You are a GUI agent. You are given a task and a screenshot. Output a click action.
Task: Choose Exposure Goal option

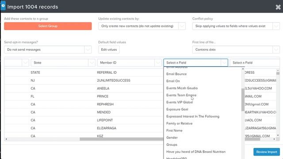coord(177,109)
